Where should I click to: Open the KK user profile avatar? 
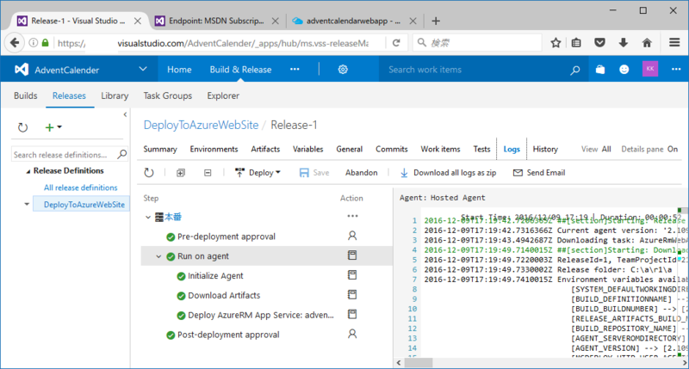[x=650, y=69]
